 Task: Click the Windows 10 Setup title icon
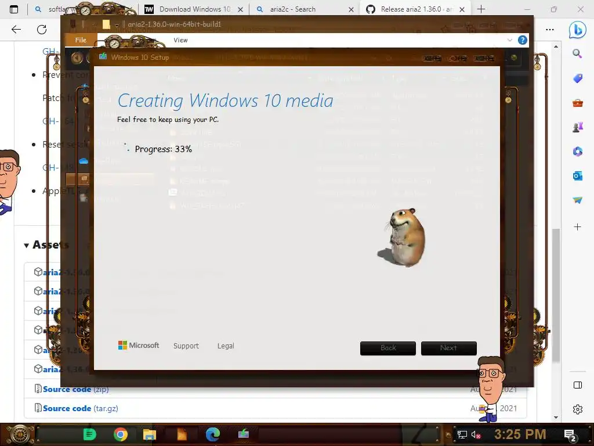[x=103, y=57]
